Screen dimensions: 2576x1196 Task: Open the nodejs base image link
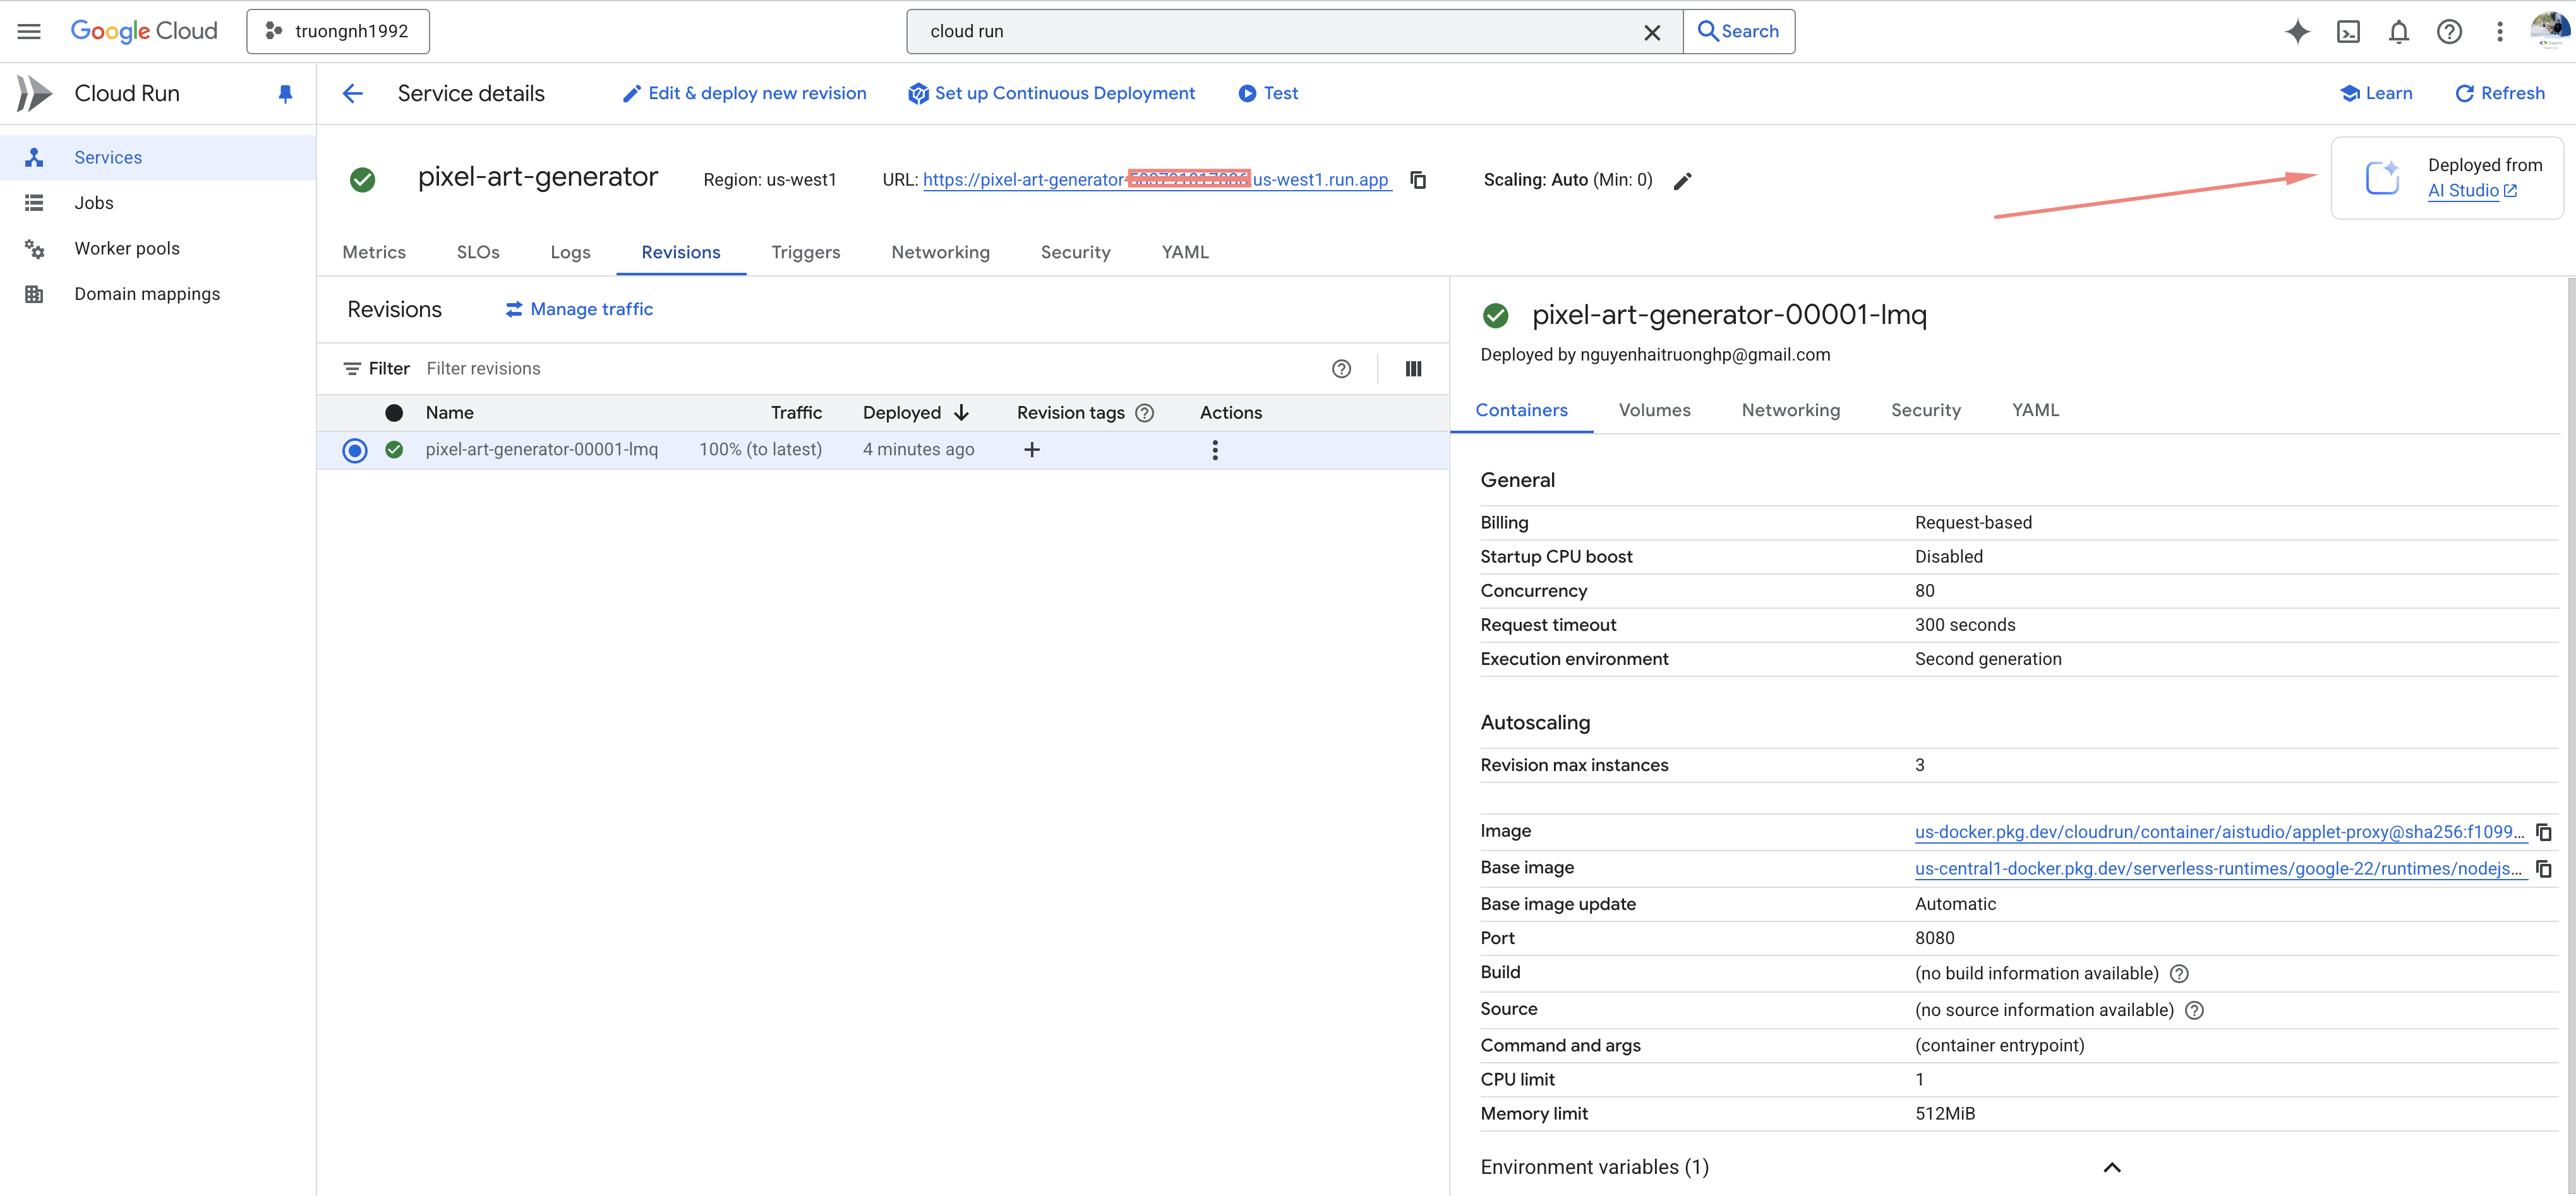coord(2220,869)
